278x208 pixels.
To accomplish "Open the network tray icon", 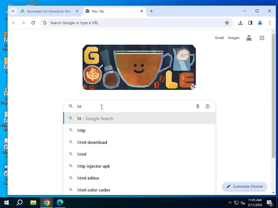I will 236,203.
